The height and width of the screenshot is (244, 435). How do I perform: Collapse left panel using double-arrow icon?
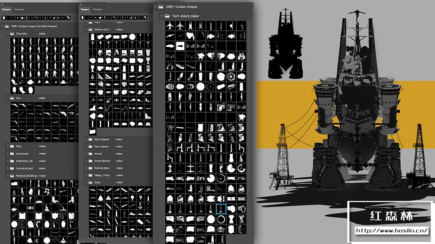(x=2, y=5)
